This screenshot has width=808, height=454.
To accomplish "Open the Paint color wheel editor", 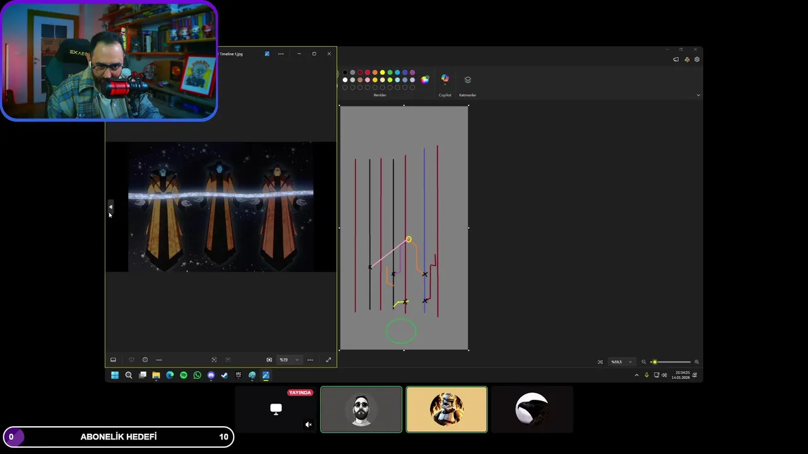I will coord(425,79).
